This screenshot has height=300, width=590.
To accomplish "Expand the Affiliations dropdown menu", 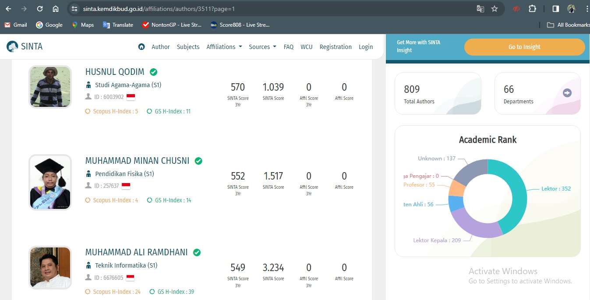I will pyautogui.click(x=224, y=47).
